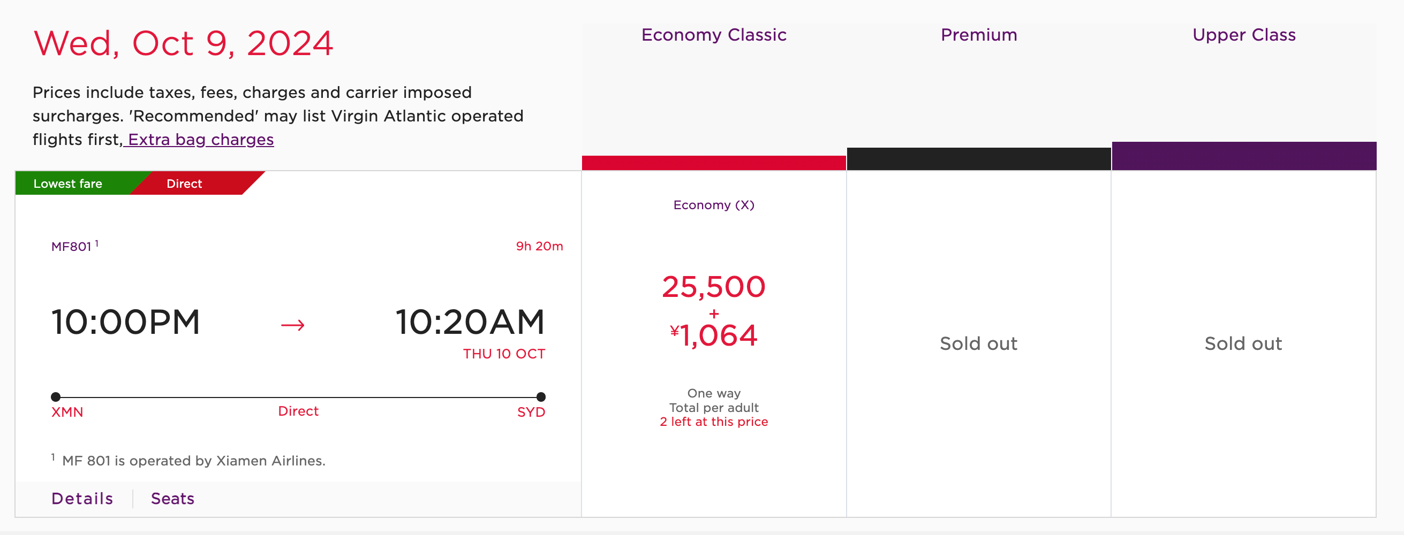Click the 9h 20m flight duration
The height and width of the screenshot is (535, 1404).
(x=539, y=246)
